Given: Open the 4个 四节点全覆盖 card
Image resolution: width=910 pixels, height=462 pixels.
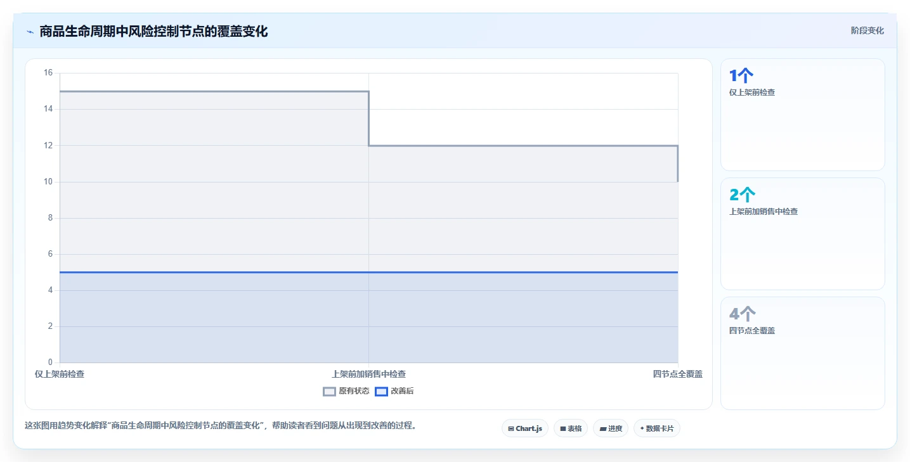Looking at the screenshot, I should point(802,353).
